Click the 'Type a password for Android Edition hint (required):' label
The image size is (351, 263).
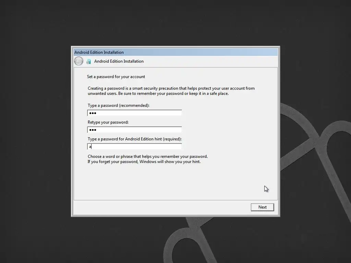pyautogui.click(x=134, y=139)
